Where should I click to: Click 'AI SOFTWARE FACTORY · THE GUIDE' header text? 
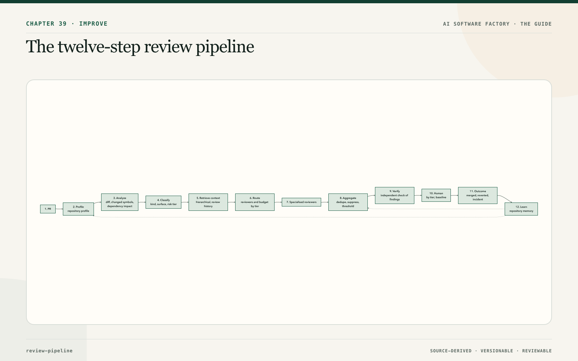pos(497,24)
